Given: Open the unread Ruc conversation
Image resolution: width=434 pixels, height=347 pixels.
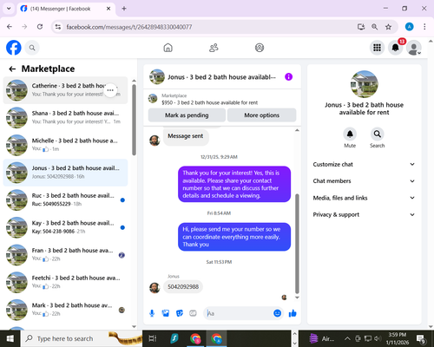Looking at the screenshot, I should (x=65, y=200).
